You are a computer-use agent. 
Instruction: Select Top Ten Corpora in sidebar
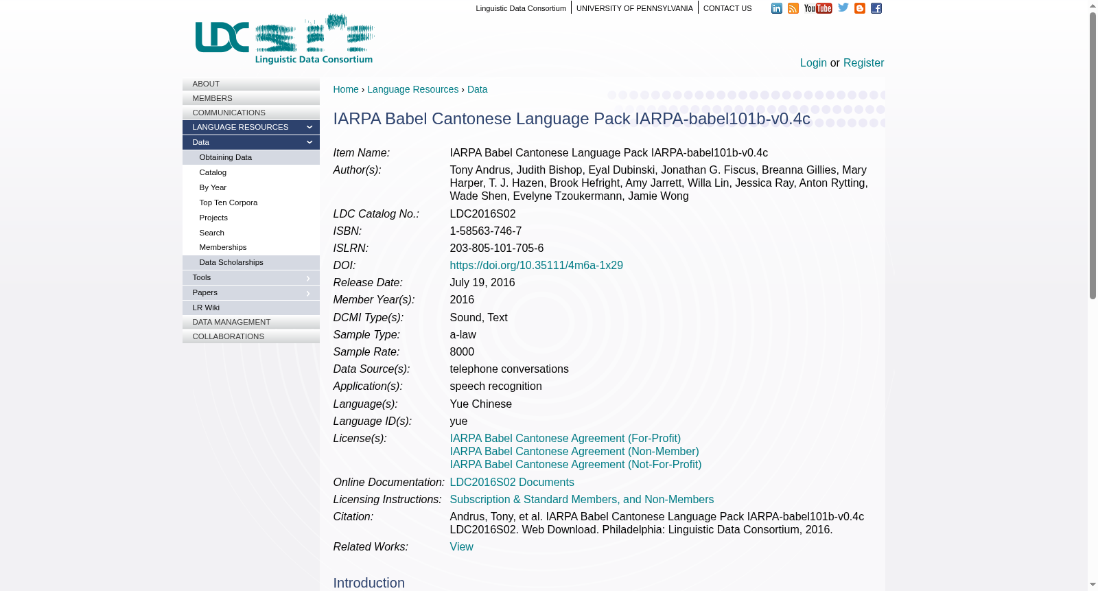tap(251, 202)
